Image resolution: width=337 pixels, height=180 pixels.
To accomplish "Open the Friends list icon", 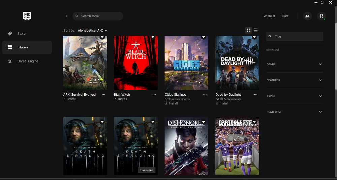I will coord(307,16).
